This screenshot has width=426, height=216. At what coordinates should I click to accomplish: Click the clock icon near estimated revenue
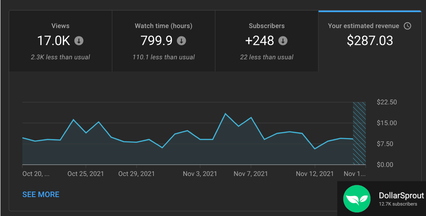click(408, 26)
